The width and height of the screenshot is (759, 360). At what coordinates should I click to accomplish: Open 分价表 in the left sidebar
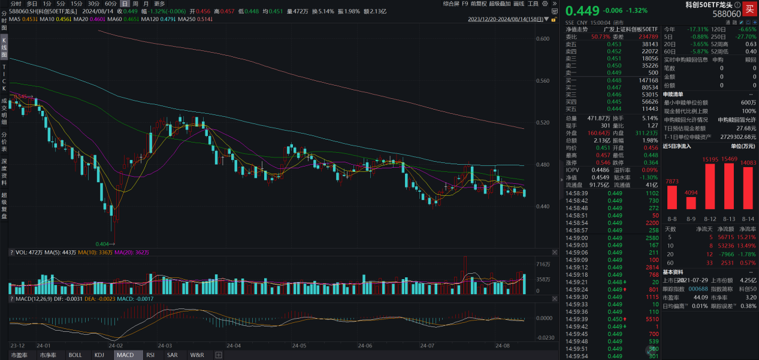point(4,141)
